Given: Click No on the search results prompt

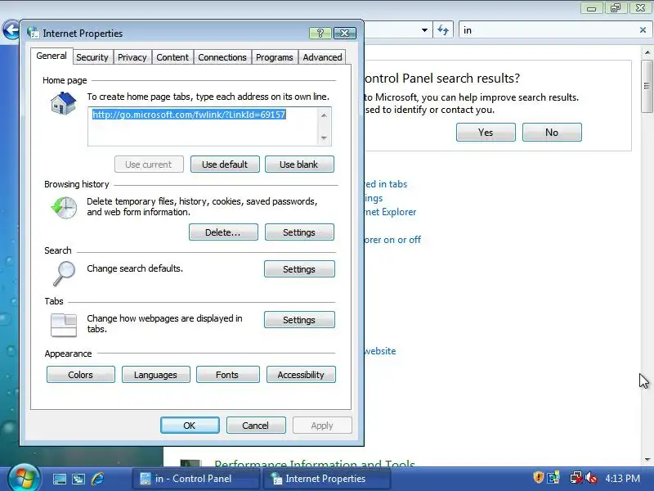Looking at the screenshot, I should click(552, 133).
